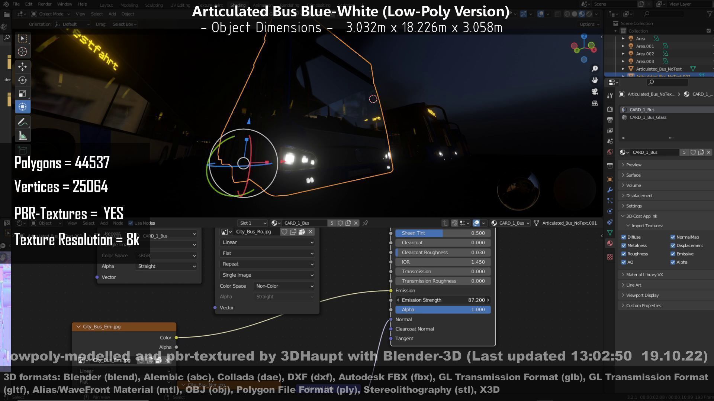Click the pan view hand icon

[595, 80]
